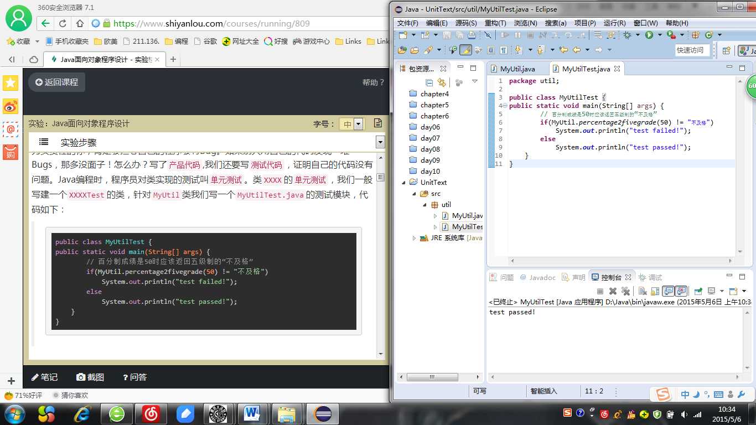Click the New Java Package icon

point(696,35)
